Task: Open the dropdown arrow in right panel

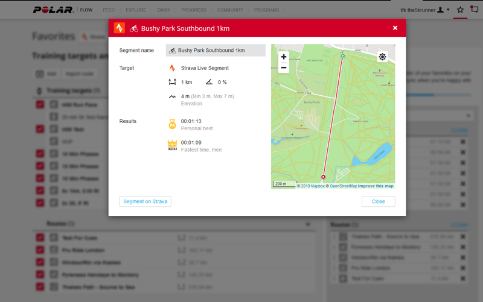Action: pos(469,116)
